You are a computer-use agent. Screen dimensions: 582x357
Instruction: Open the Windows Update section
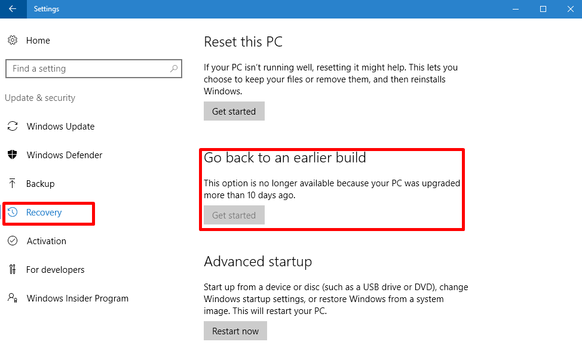pyautogui.click(x=60, y=127)
